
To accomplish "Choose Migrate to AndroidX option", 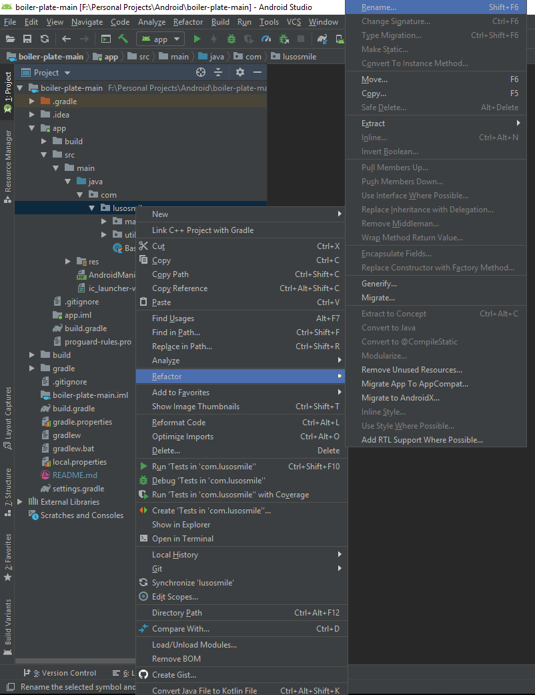I will pyautogui.click(x=436, y=398).
